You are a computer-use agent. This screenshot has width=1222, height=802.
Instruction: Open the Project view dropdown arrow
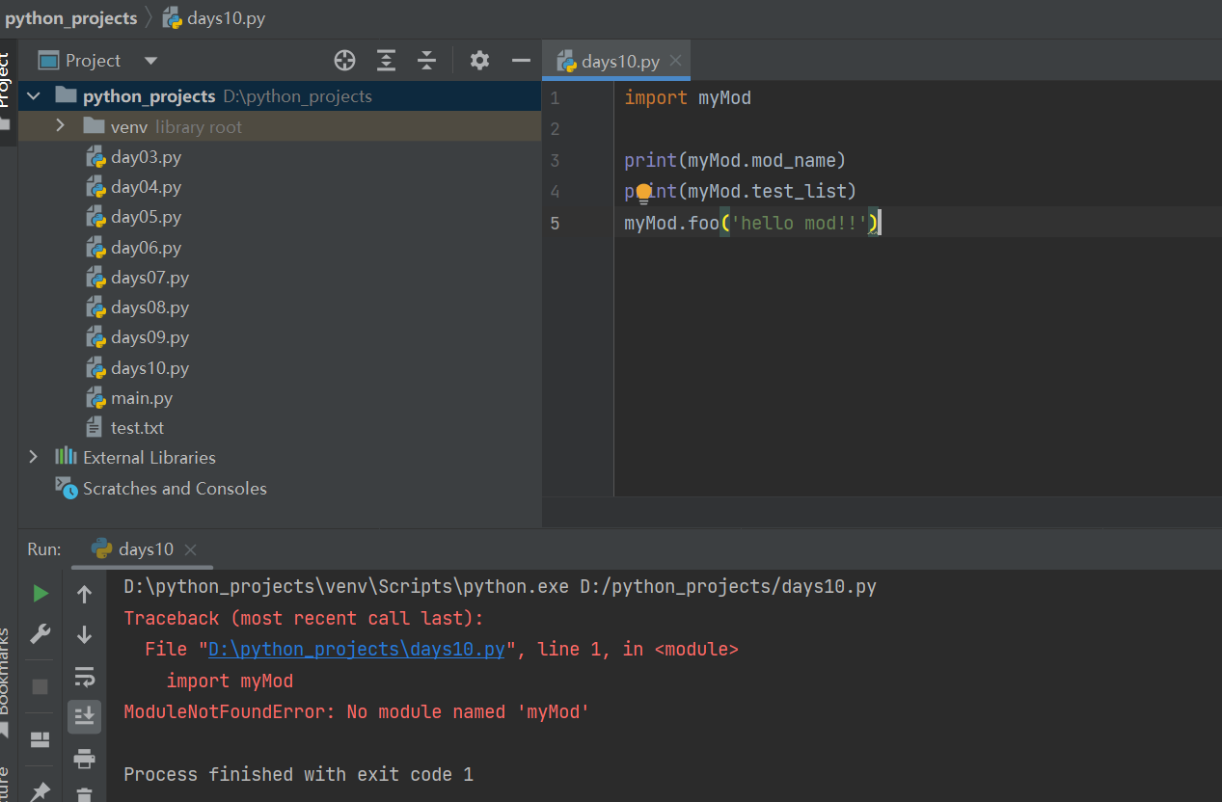(x=150, y=61)
